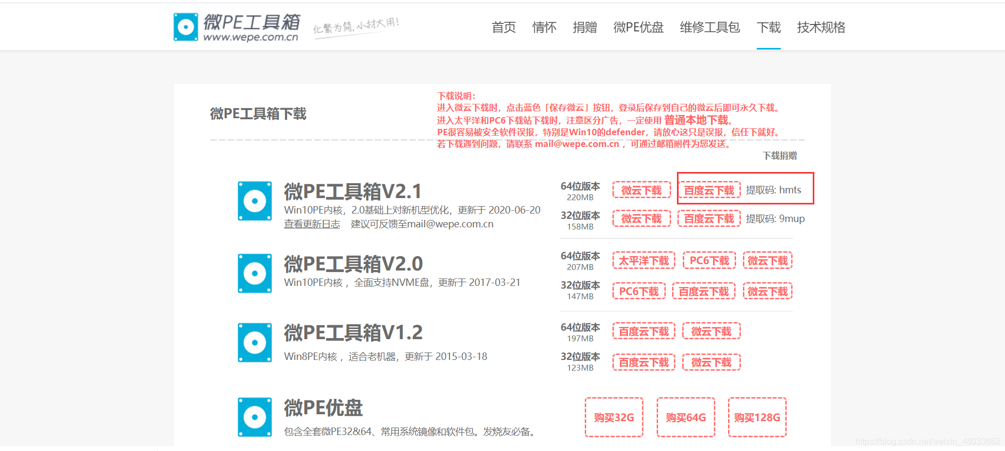Screen dimensions: 1005x451
Task: Click the Win8PE内核 description line
Action: click(386, 356)
